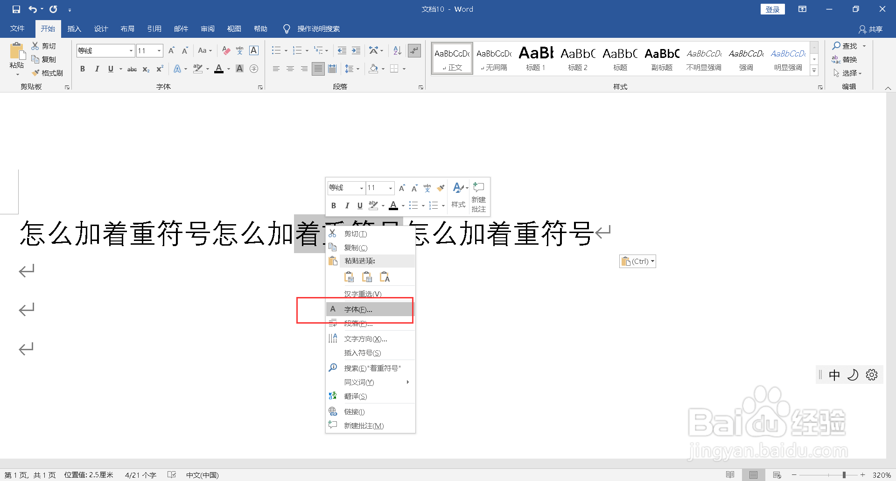
Task: Open Change Case (Aa) dropdown
Action: (x=205, y=50)
